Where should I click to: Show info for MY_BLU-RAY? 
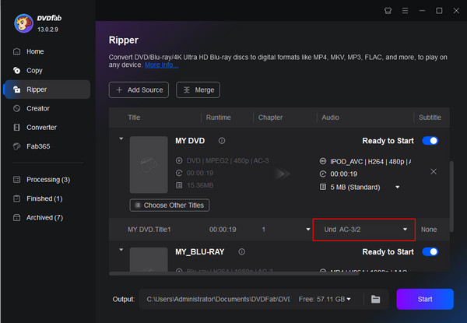(241, 252)
